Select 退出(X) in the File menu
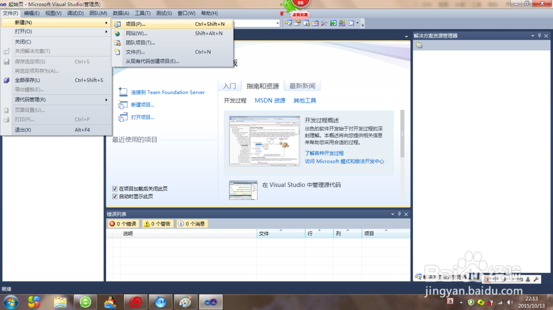The height and width of the screenshot is (310, 553). [x=56, y=130]
